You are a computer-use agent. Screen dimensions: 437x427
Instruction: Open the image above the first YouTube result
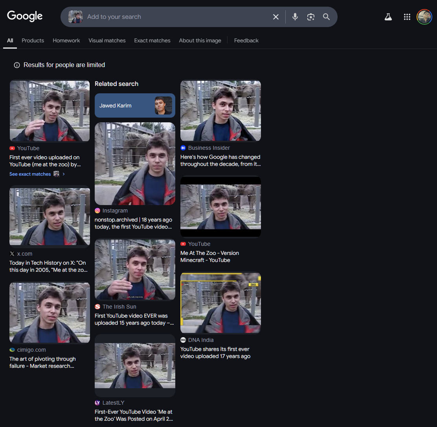(x=50, y=111)
